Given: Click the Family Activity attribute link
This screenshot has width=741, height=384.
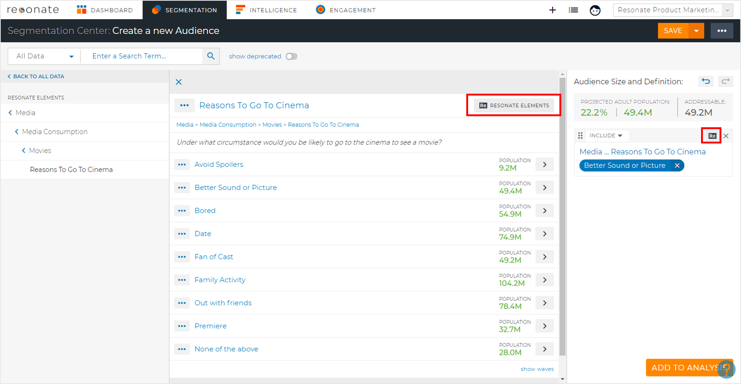Looking at the screenshot, I should coord(220,280).
